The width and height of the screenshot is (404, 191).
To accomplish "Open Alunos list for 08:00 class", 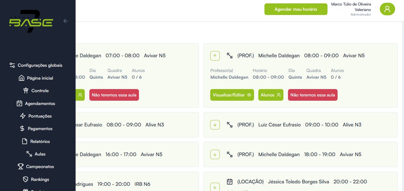I will pos(271,95).
